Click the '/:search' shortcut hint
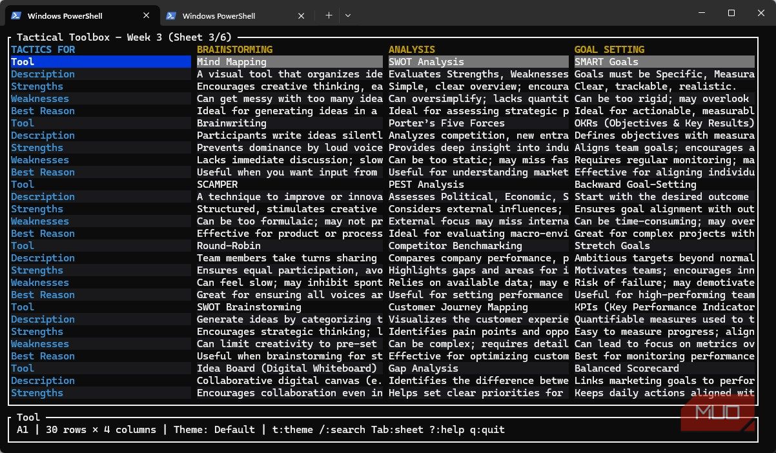 pos(342,430)
